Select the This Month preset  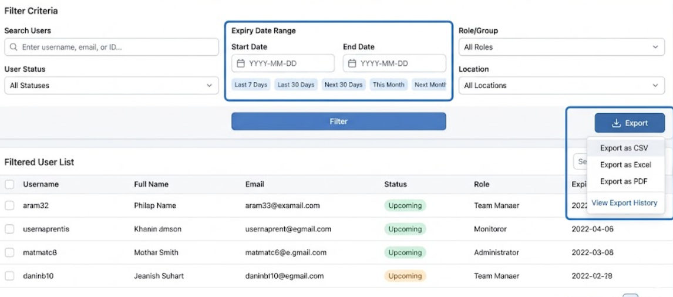pos(388,85)
